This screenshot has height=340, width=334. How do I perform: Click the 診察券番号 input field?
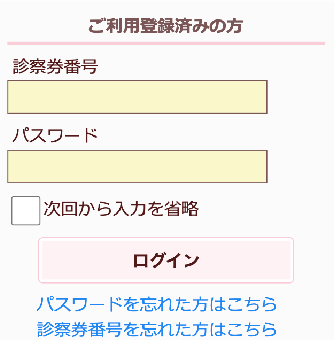137,97
